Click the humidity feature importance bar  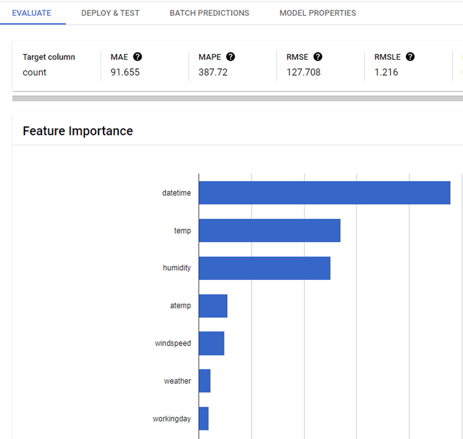pyautogui.click(x=264, y=268)
